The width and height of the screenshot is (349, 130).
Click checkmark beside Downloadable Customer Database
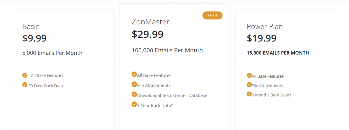tap(134, 94)
